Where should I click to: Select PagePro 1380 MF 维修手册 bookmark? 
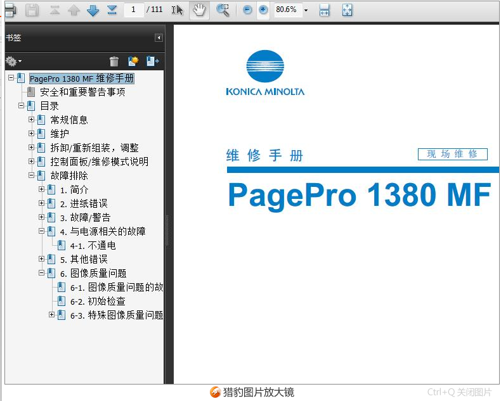(x=82, y=78)
